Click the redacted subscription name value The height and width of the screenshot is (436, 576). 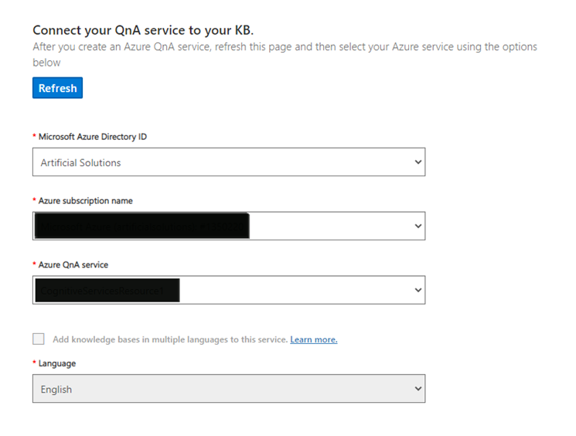click(x=142, y=227)
